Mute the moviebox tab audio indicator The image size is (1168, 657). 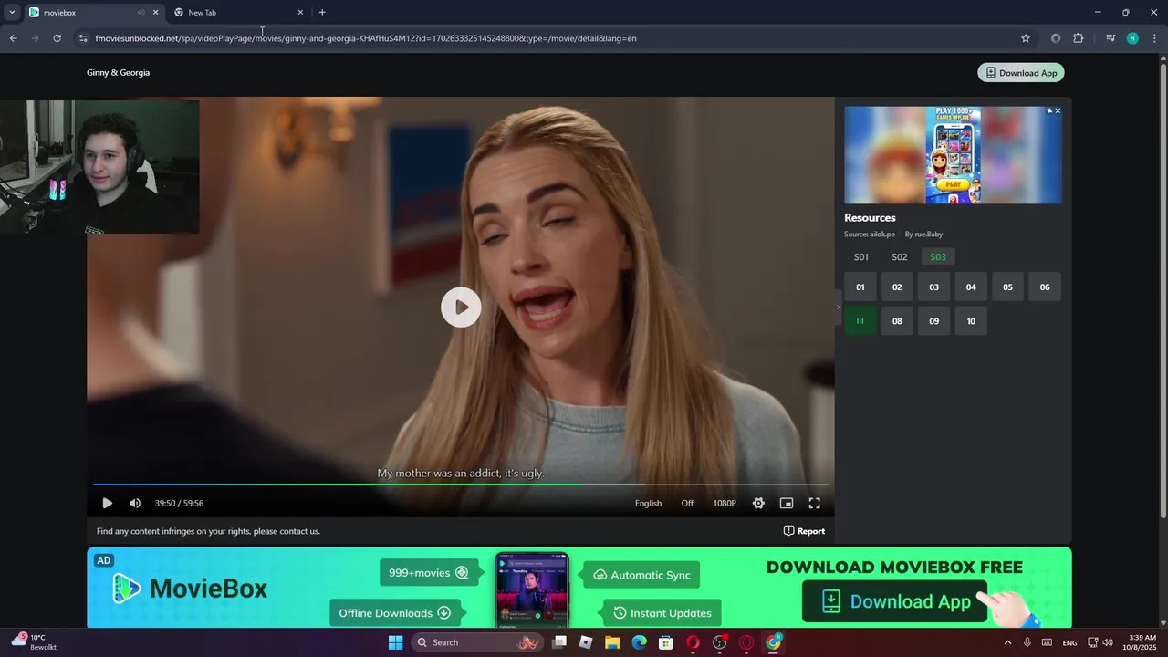point(141,13)
